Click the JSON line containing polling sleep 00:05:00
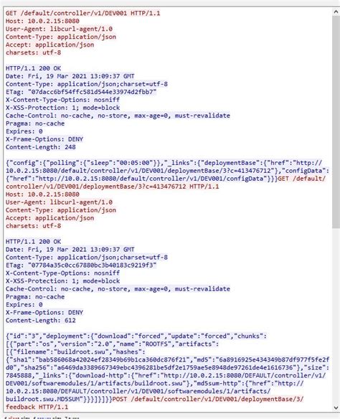 pos(164,163)
